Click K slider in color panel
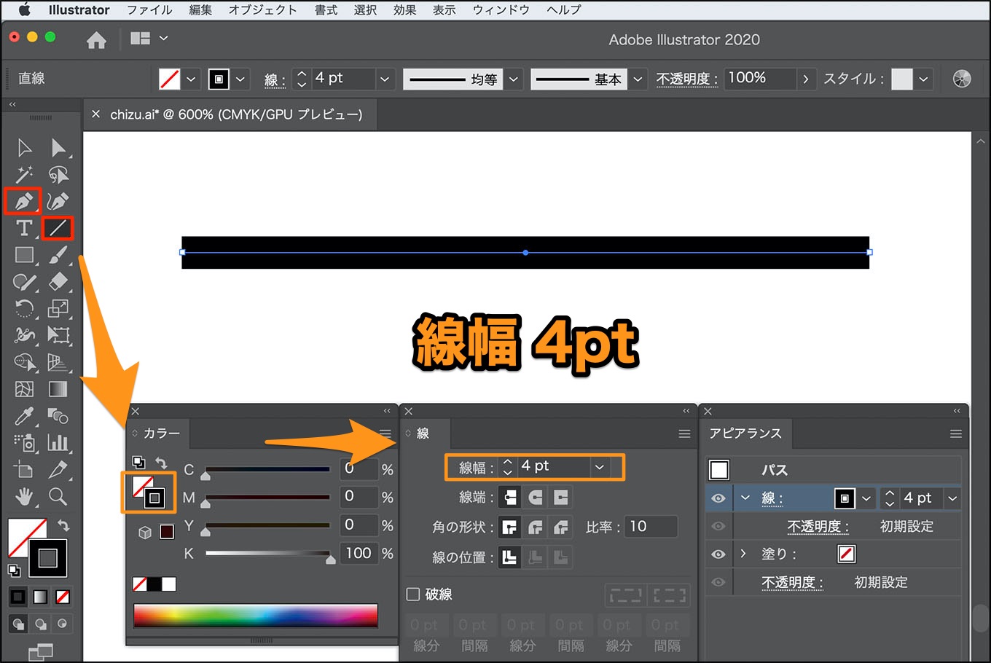This screenshot has width=991, height=663. click(x=267, y=554)
